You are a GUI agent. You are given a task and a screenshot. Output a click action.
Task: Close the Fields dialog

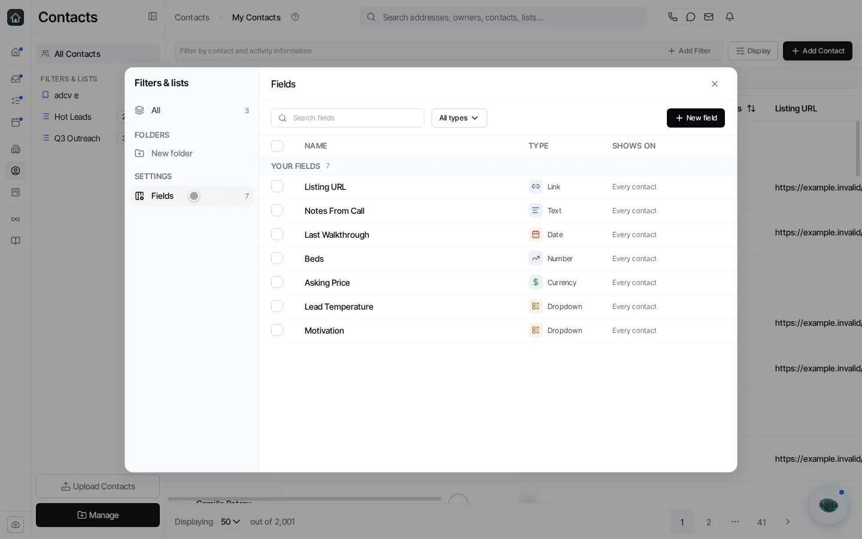coord(715,84)
